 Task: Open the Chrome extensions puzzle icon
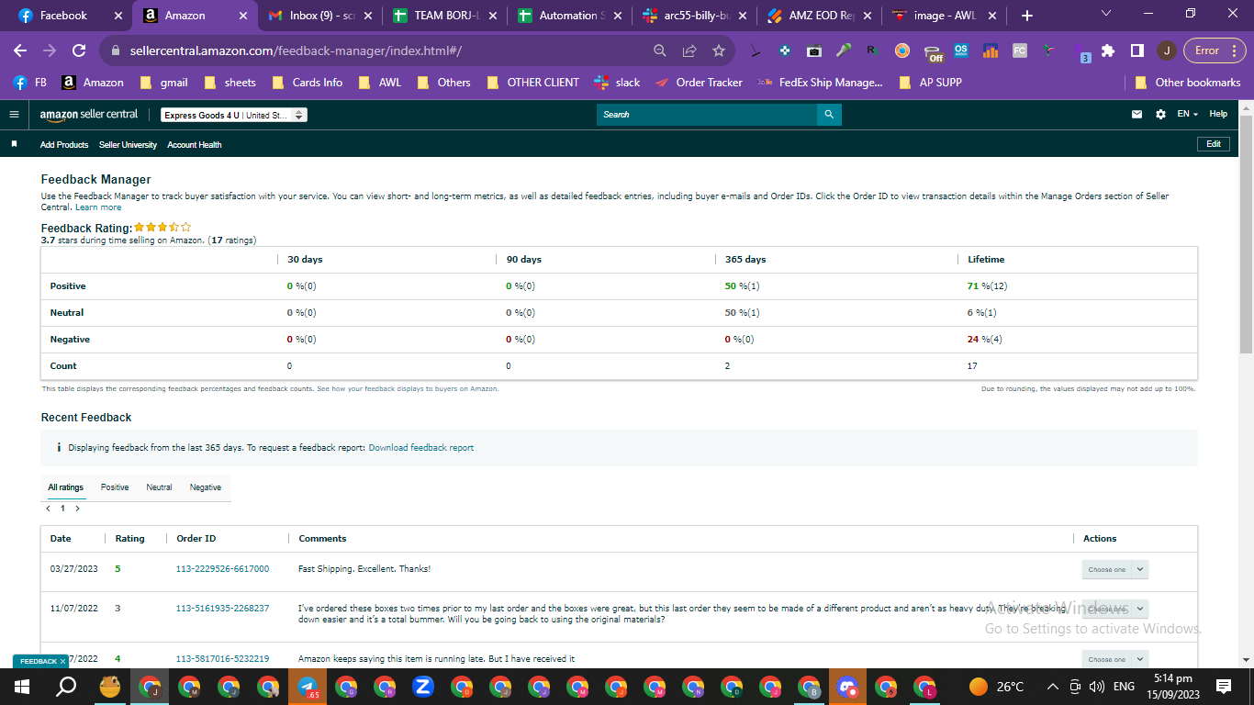1108,50
